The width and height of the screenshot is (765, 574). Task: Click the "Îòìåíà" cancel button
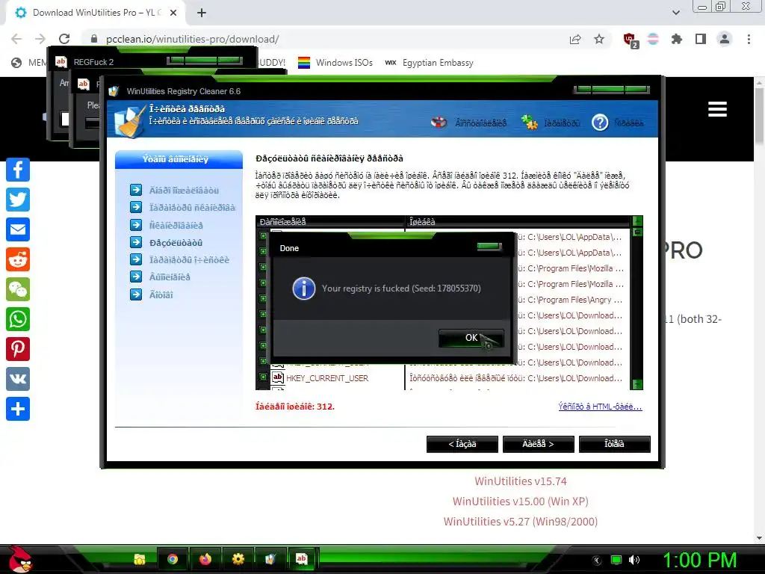614,444
